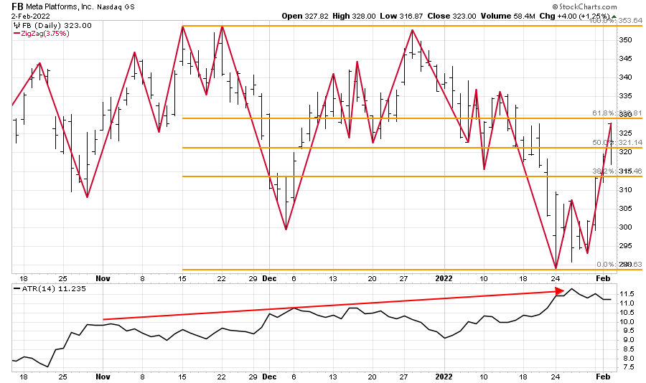646x383 pixels.
Task: Click the 350 price axis label
Action: click(x=626, y=40)
